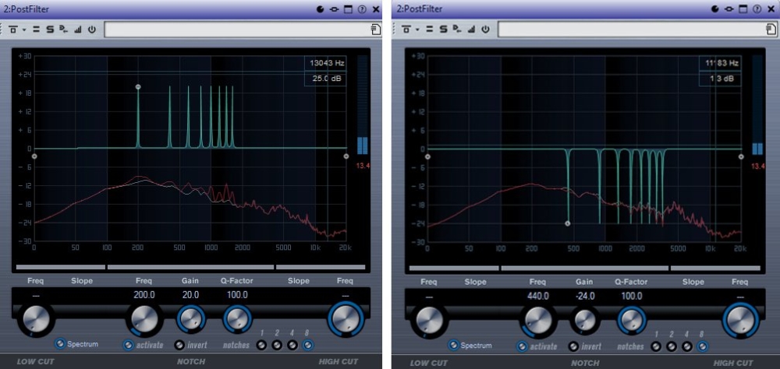780x369 pixels.
Task: Click the preset page icon in right preset field
Action: pyautogui.click(x=770, y=30)
